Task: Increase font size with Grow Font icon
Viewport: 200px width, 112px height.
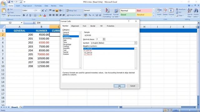Action: (43, 11)
